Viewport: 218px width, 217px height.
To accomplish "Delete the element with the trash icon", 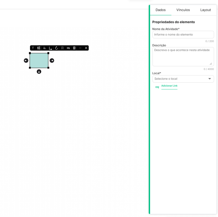I will pyautogui.click(x=74, y=48).
